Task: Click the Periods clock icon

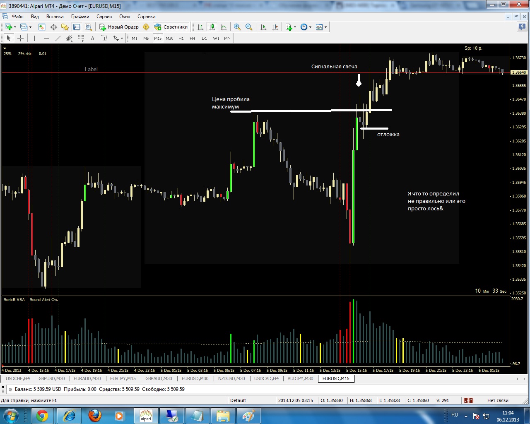Action: 304,27
